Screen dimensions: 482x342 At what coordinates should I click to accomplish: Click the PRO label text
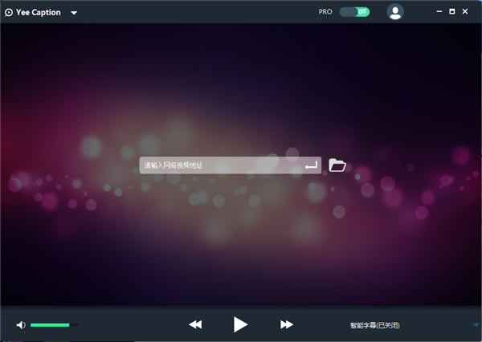[x=325, y=12]
